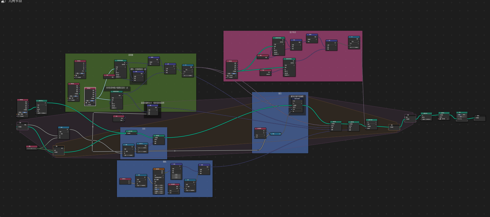Toggle 作为实例 checkbox in the 粒子杀灭 Object Info node
This screenshot has width=490, height=217.
[x=228, y=78]
